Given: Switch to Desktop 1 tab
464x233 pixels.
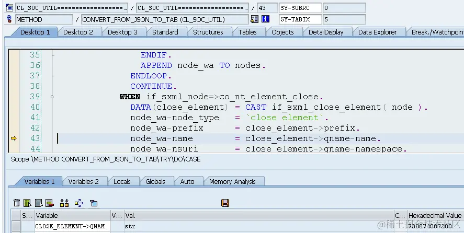Looking at the screenshot, I should pyautogui.click(x=35, y=32).
